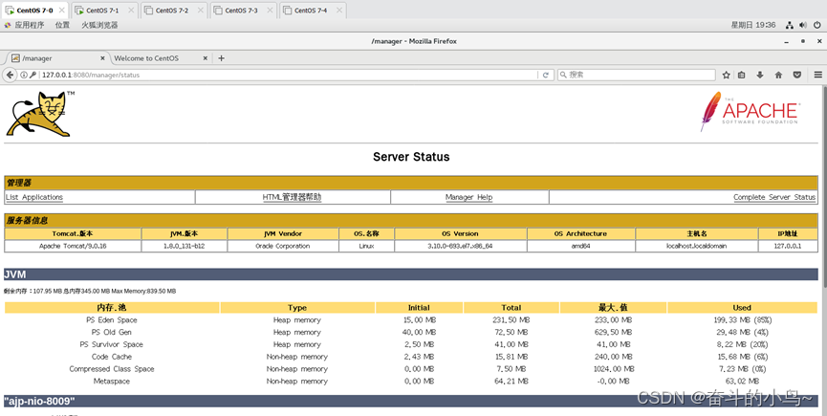Click the URL address bar field
The height and width of the screenshot is (416, 827).
287,75
